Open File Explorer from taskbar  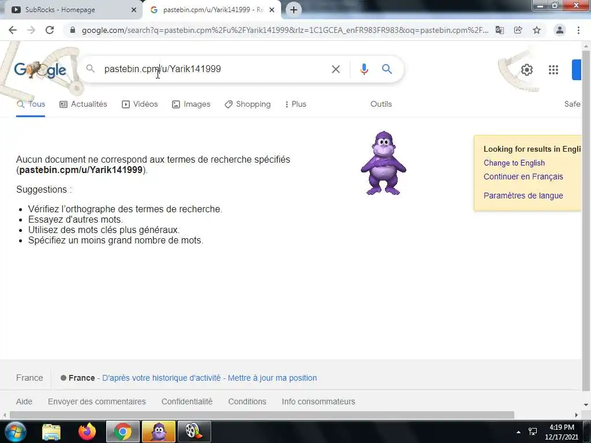51,431
